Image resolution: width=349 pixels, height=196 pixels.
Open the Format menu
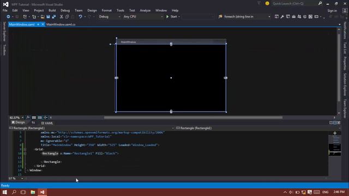click(107, 10)
